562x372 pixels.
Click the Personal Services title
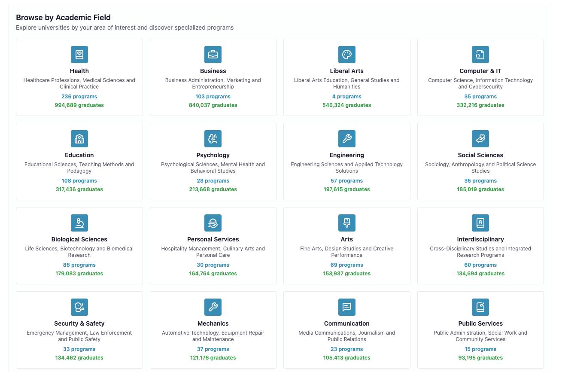213,239
